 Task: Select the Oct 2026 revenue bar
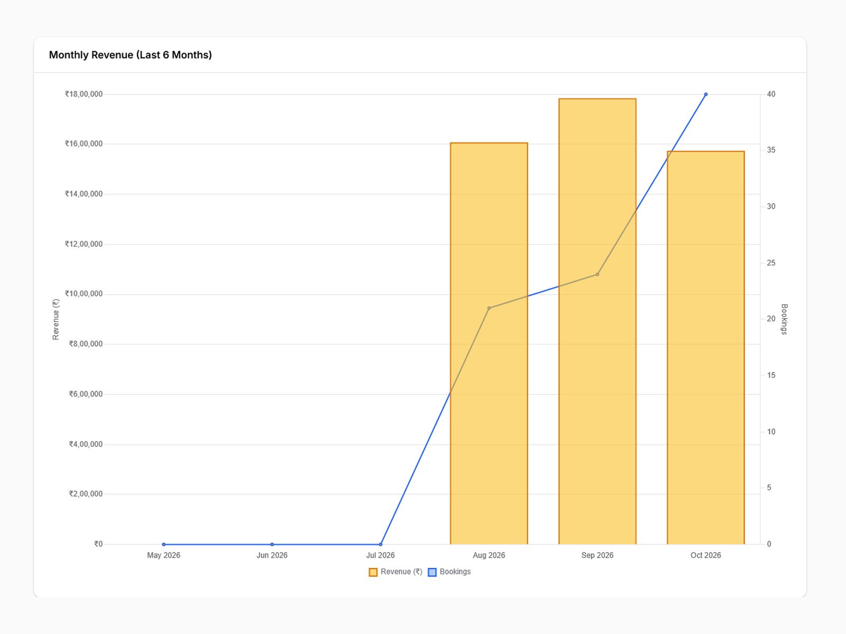click(705, 348)
